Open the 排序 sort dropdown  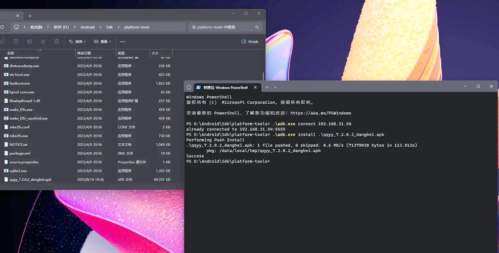tap(77, 41)
